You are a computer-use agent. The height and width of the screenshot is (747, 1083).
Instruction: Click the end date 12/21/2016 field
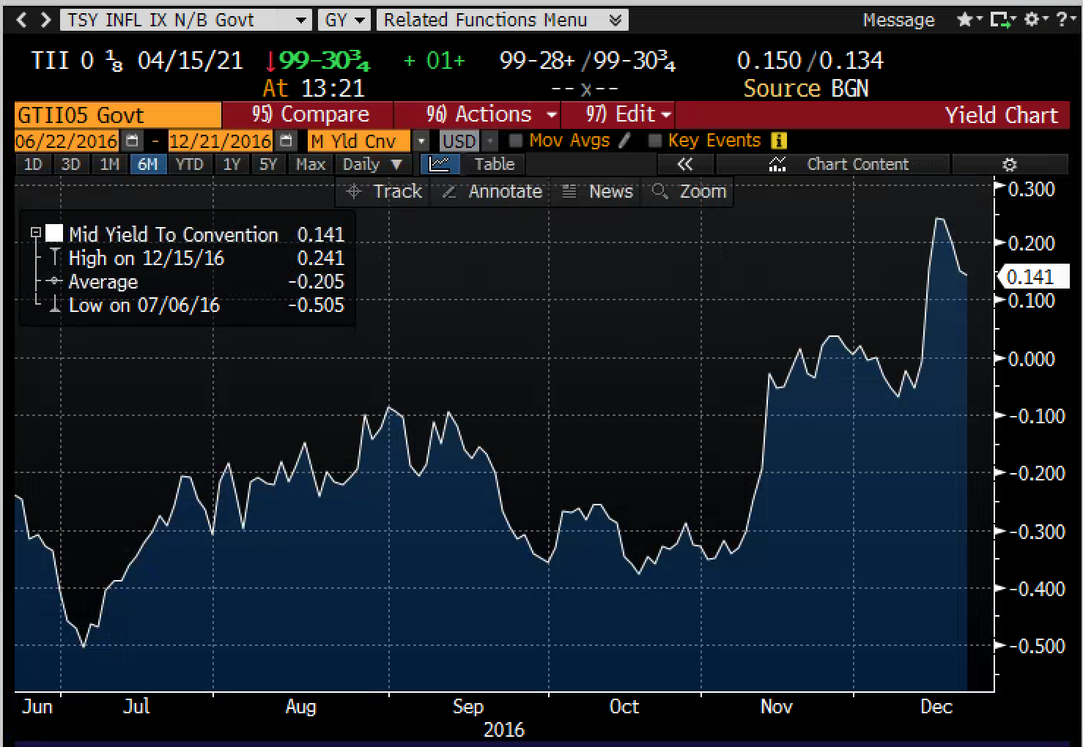tap(221, 141)
